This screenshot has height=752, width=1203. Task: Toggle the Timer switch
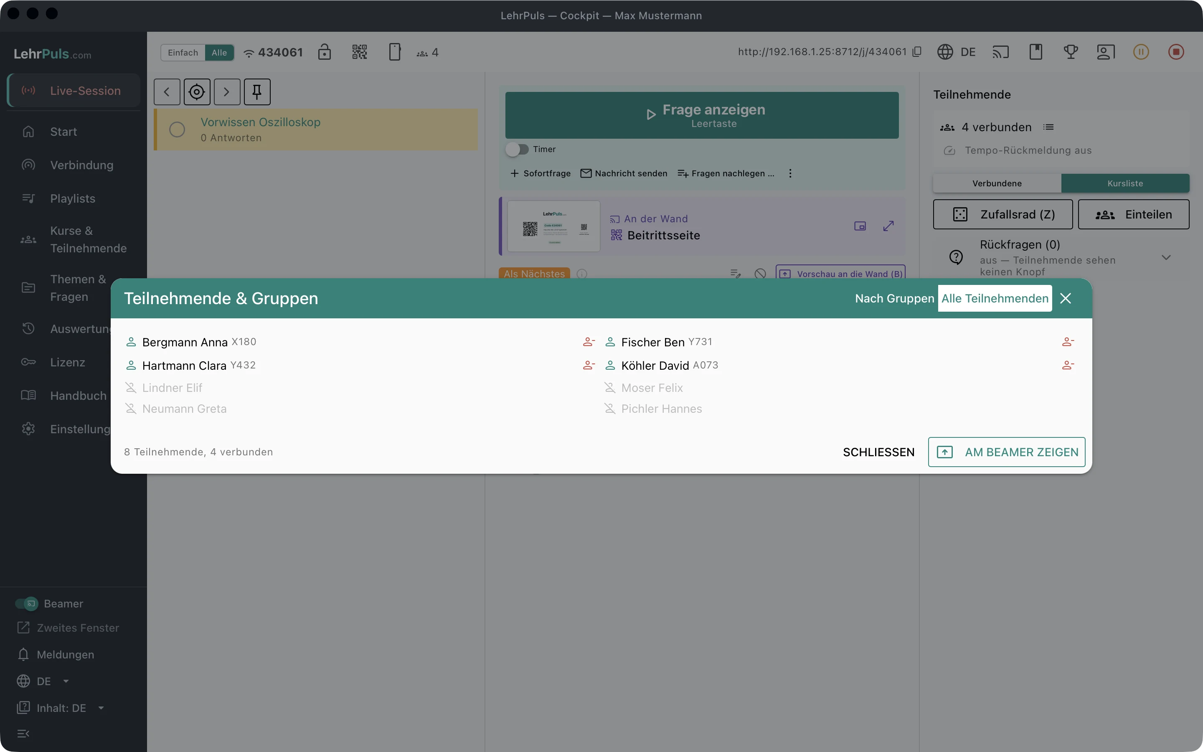[x=517, y=149]
